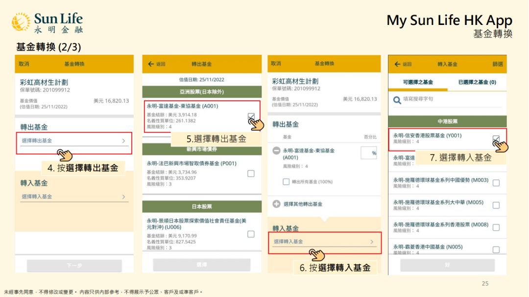
Task: Click 中港股票 category header
Action: pyautogui.click(x=447, y=121)
